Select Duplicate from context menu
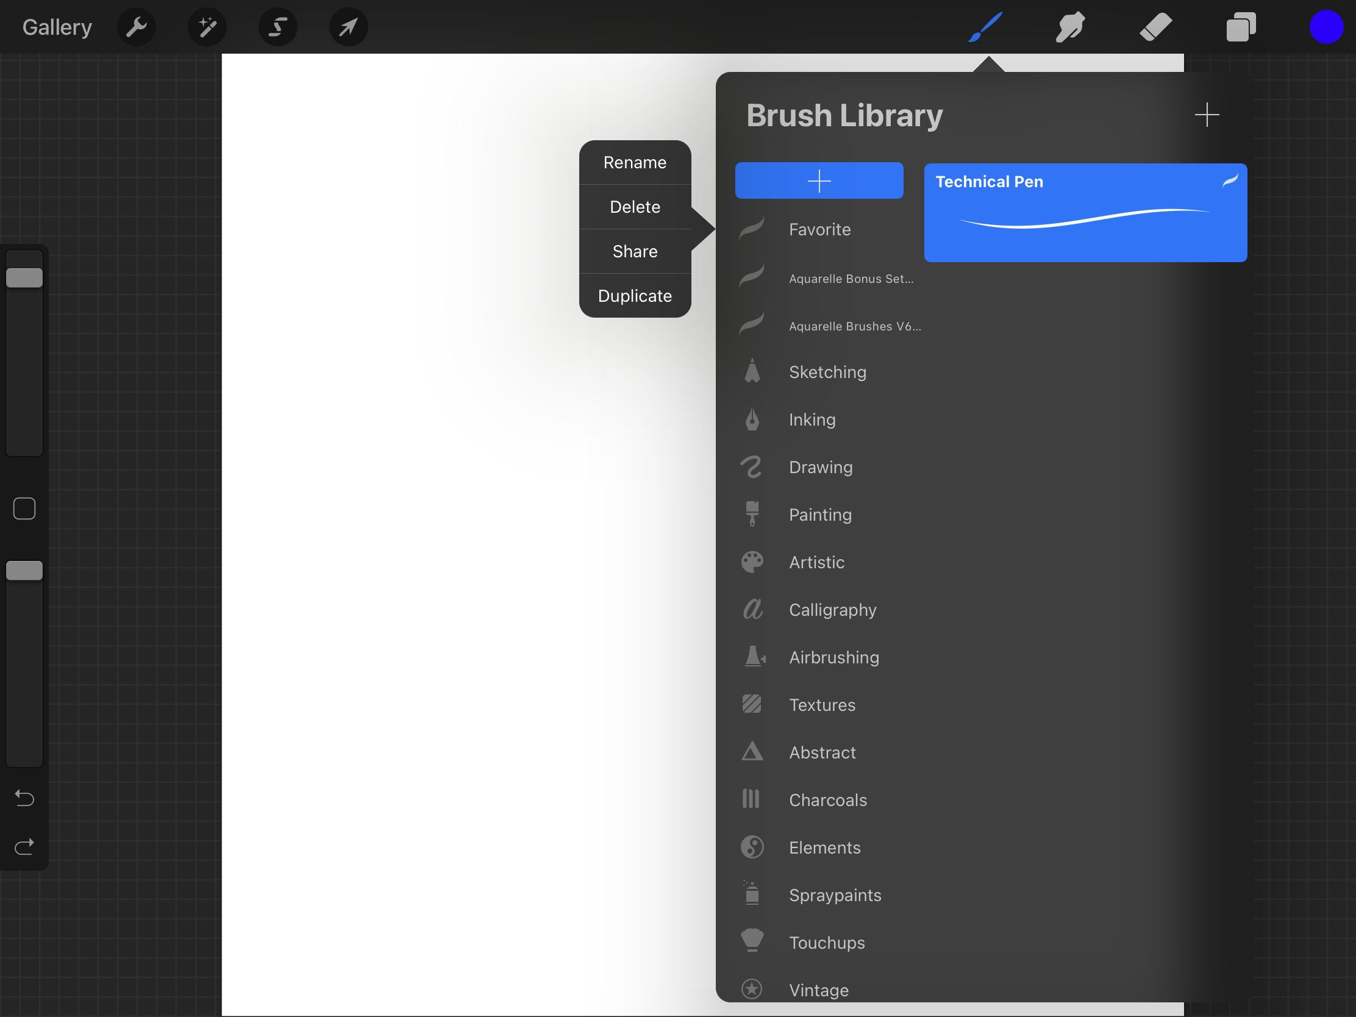This screenshot has width=1356, height=1017. [x=635, y=295]
